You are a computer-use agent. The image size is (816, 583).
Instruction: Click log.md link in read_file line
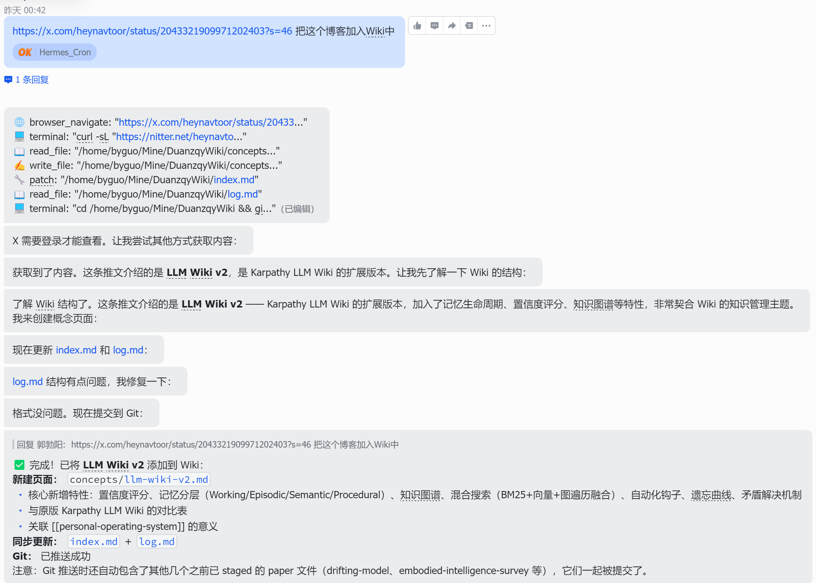(x=243, y=194)
